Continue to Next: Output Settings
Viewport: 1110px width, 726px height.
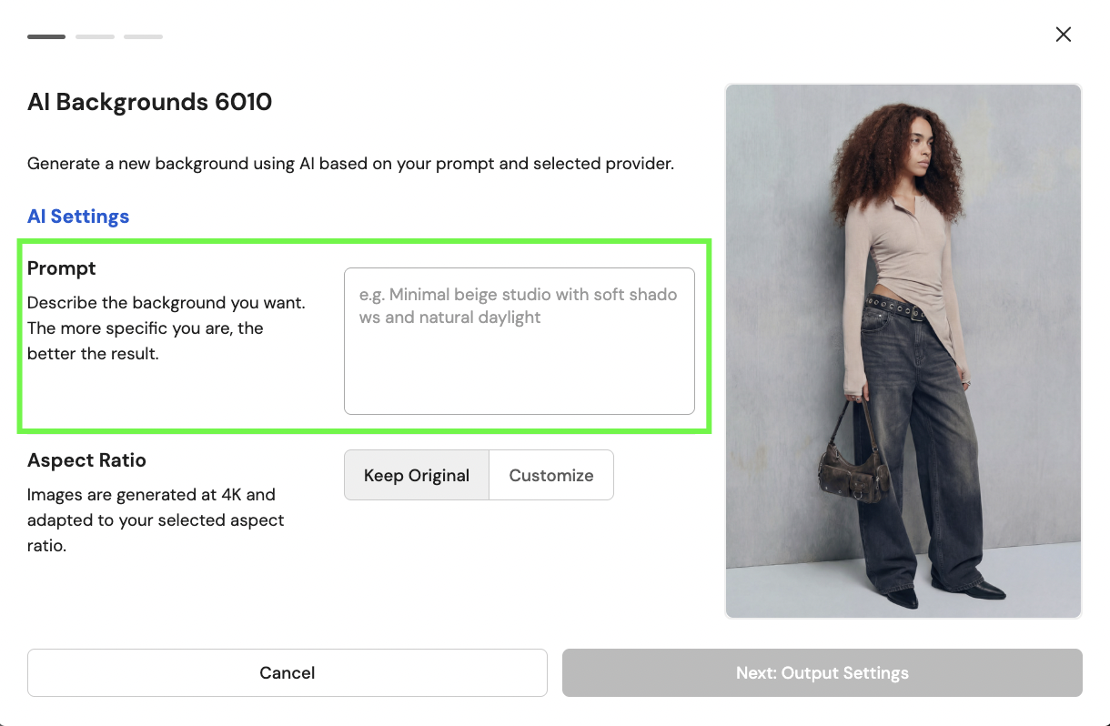pyautogui.click(x=822, y=672)
